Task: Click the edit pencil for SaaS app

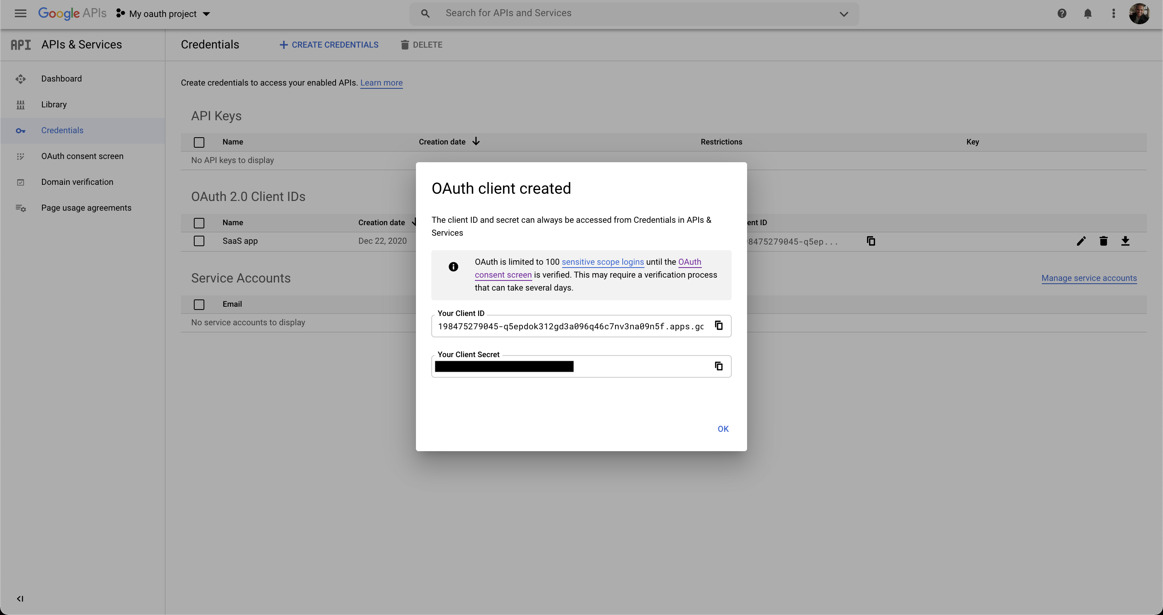Action: pyautogui.click(x=1081, y=241)
